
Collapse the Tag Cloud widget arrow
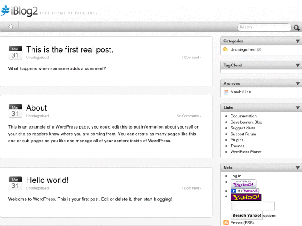click(x=297, y=66)
